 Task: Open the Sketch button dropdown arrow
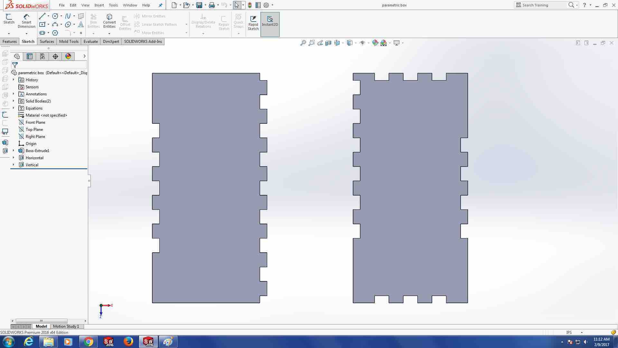9,34
